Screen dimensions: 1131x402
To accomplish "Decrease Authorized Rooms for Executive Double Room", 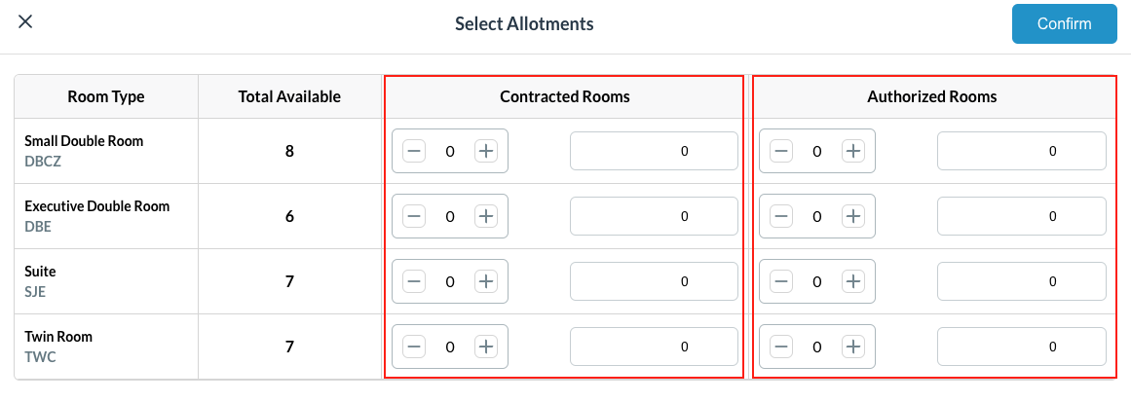I will point(781,216).
